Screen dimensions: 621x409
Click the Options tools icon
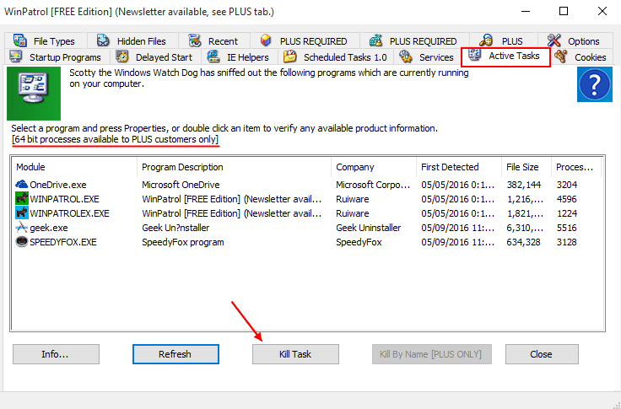tap(554, 40)
